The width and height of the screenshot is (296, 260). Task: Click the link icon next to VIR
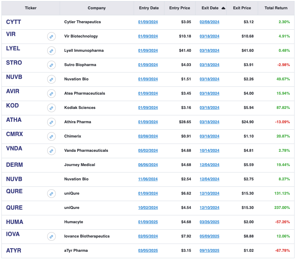51,36
